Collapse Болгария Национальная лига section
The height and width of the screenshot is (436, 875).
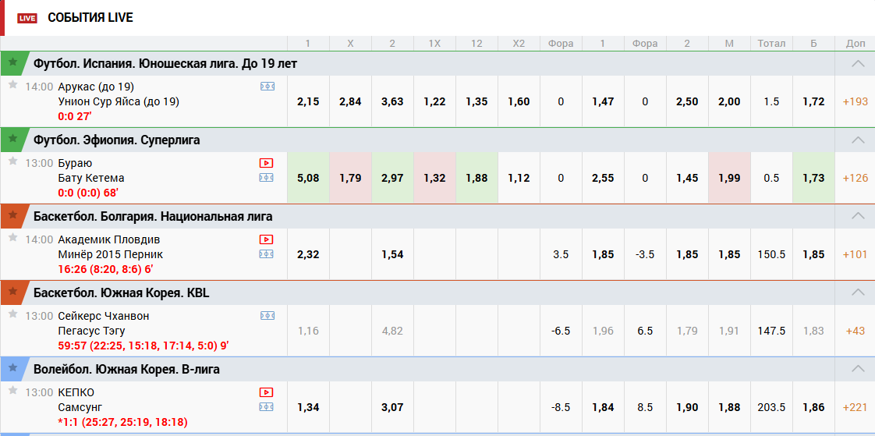click(x=858, y=217)
